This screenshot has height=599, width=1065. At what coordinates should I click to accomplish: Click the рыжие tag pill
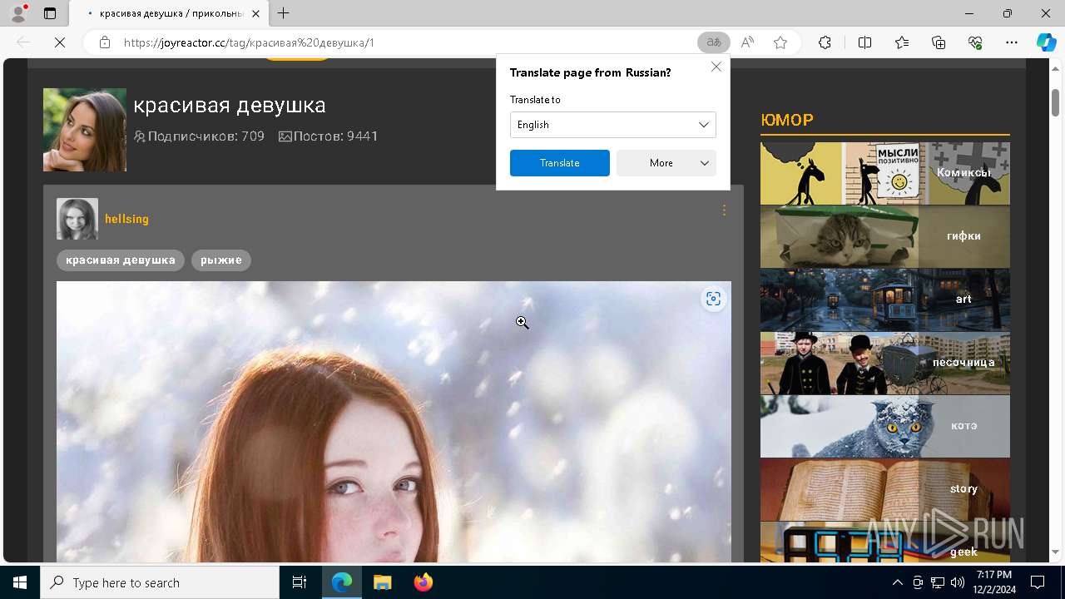(221, 260)
